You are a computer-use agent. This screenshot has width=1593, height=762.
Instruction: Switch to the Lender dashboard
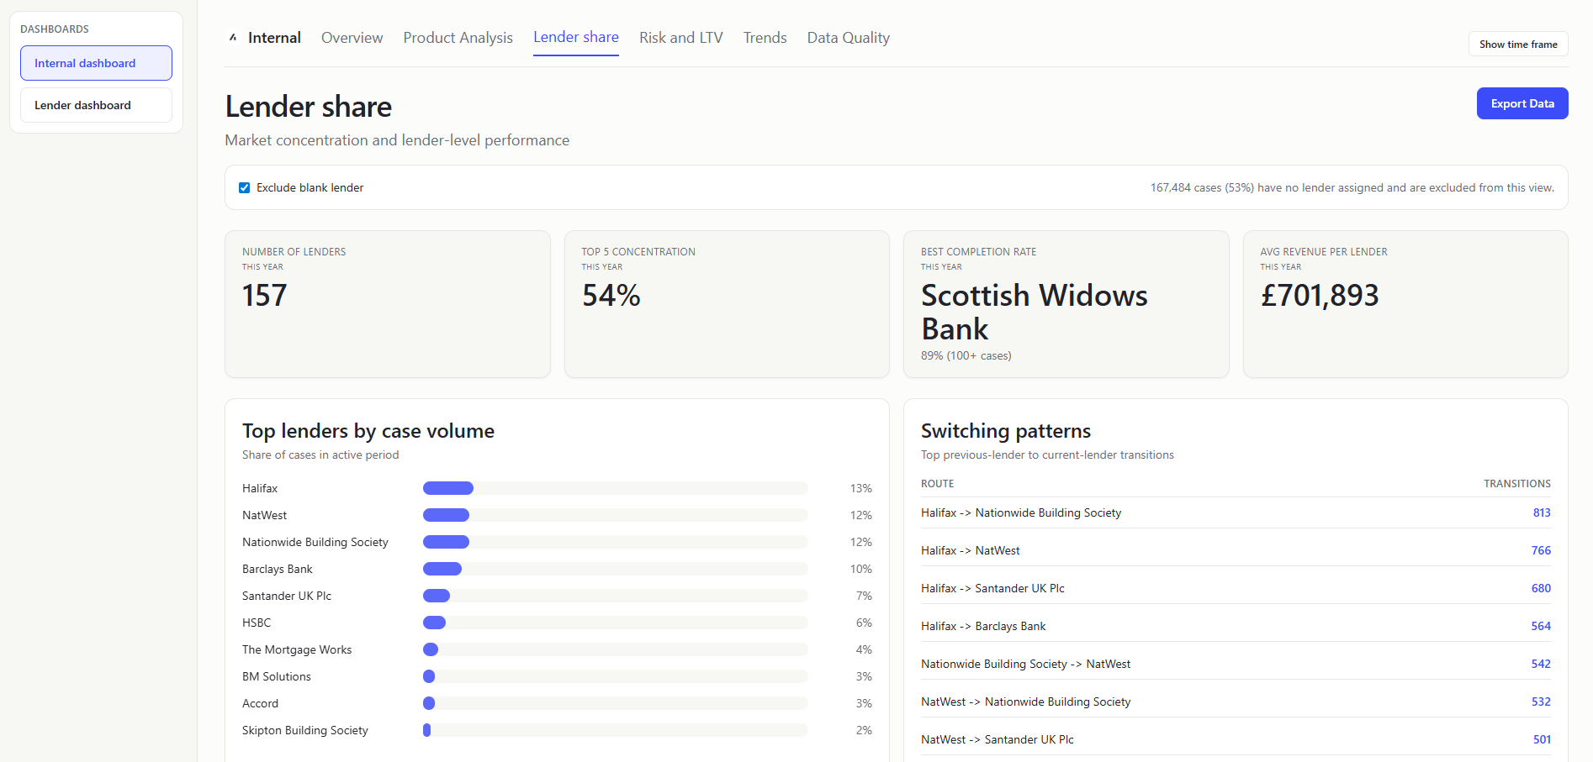coord(95,104)
